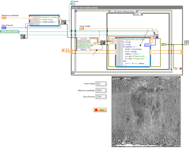Click the Size of terrain stepper arrows
Viewport: 189px width, 149px height.
click(x=97, y=97)
